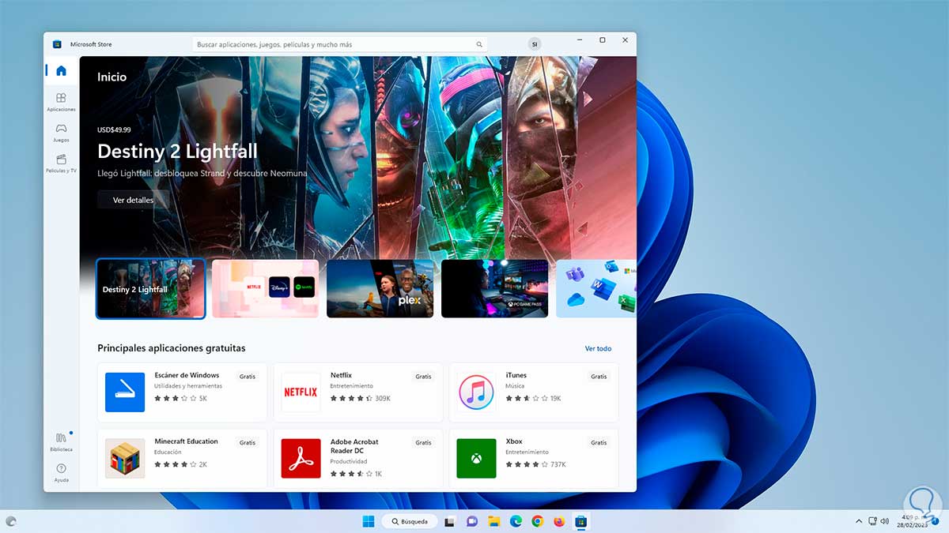Open network icon in system tray
The width and height of the screenshot is (949, 533).
(873, 521)
